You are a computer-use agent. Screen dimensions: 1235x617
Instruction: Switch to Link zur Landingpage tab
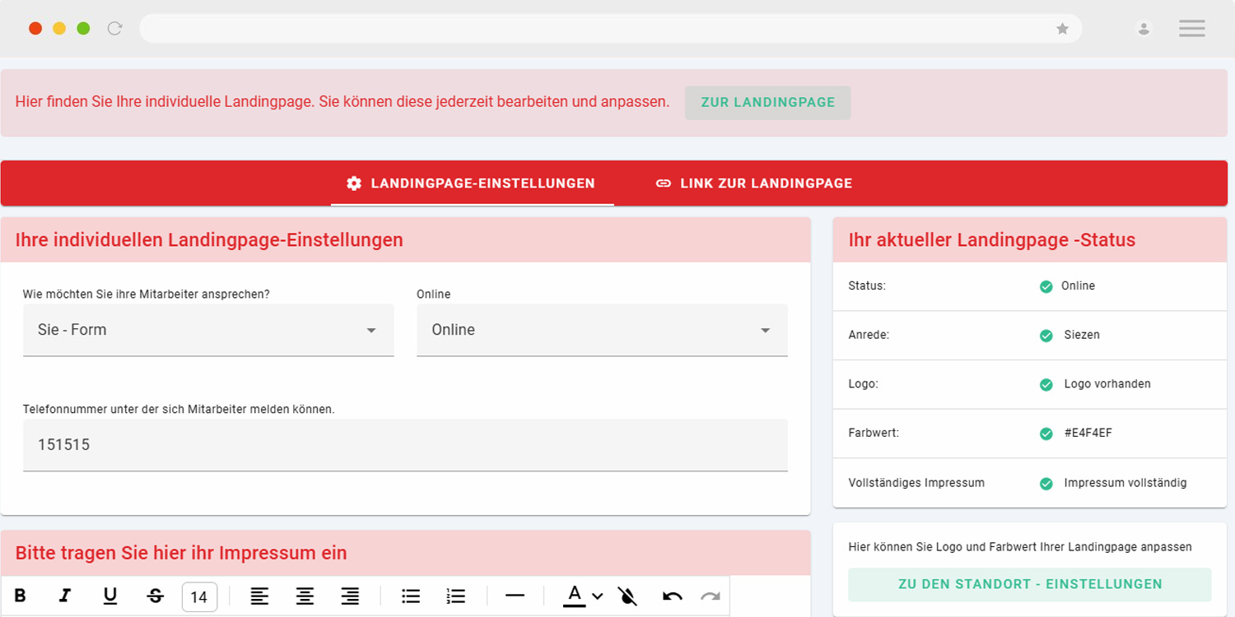click(754, 183)
